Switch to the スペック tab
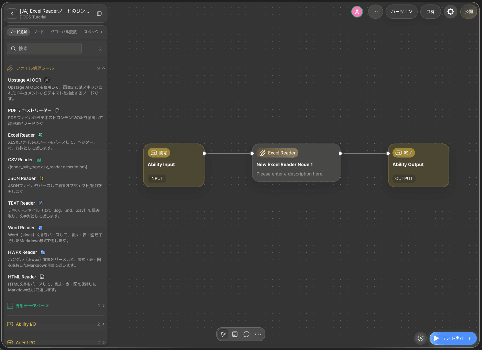 [x=91, y=32]
